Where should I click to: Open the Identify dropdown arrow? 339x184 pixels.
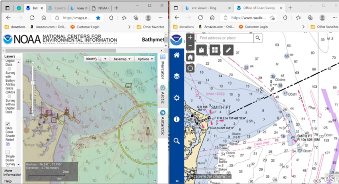tap(105, 59)
